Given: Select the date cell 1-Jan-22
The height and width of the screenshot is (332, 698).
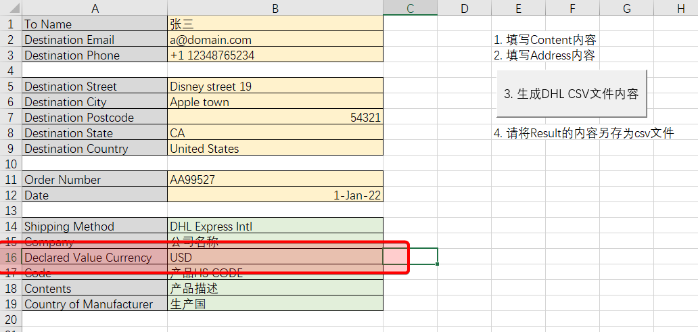Looking at the screenshot, I should pyautogui.click(x=275, y=195).
